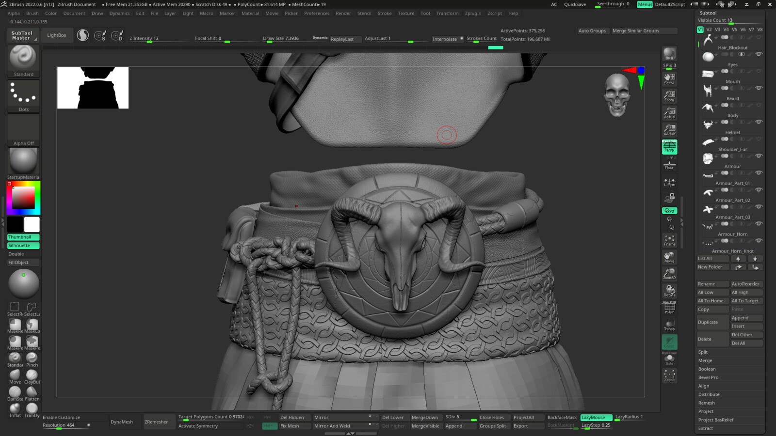Open the Material menu
The image size is (776, 436).
coord(250,14)
